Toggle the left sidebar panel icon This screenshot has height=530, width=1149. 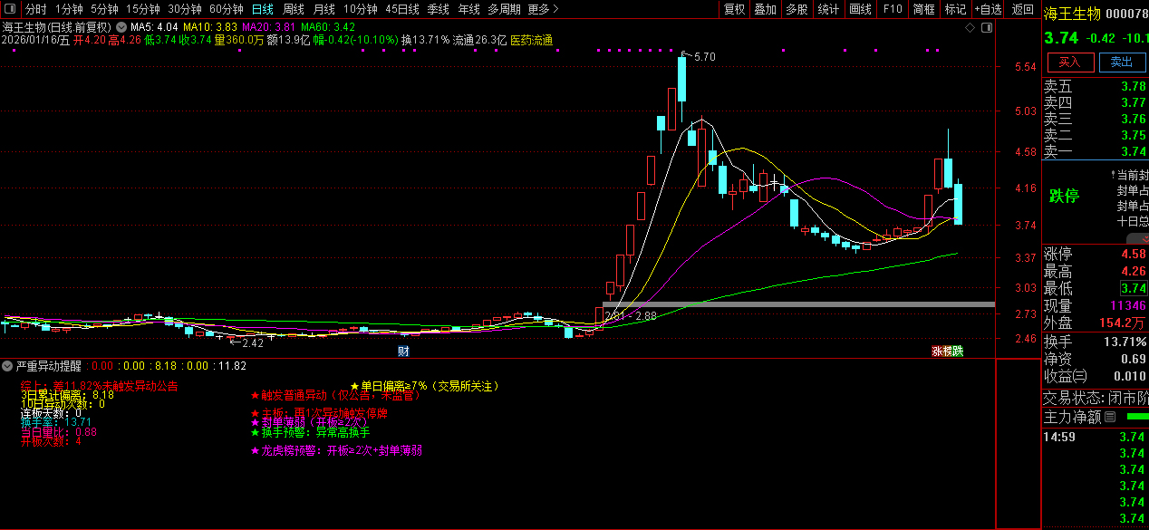[9, 9]
